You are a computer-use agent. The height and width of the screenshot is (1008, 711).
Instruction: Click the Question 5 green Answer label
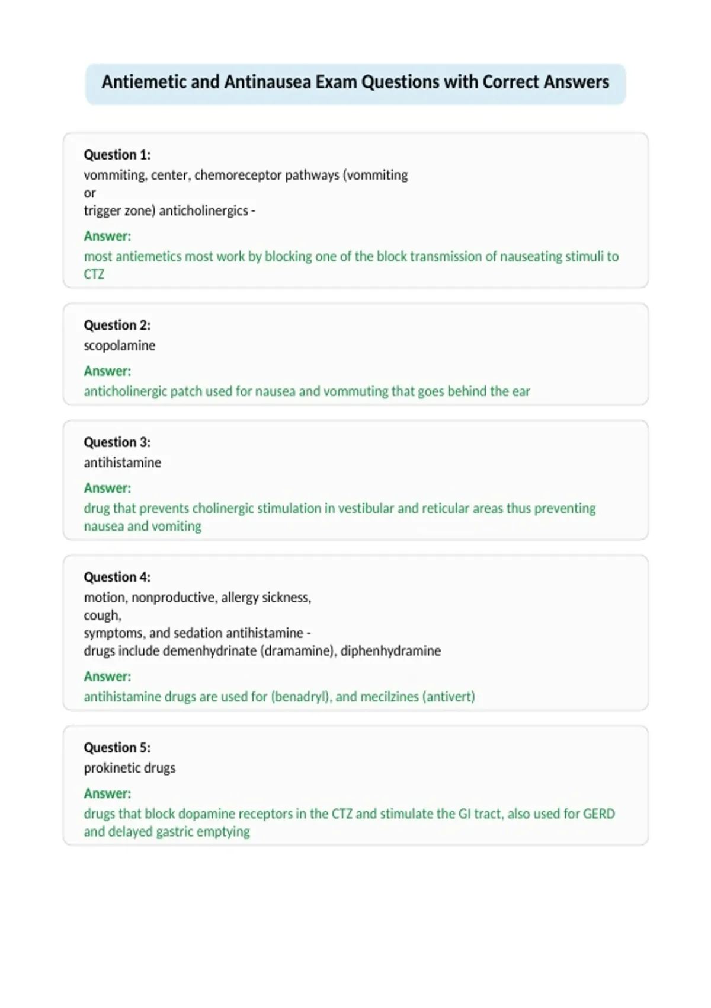coord(107,793)
